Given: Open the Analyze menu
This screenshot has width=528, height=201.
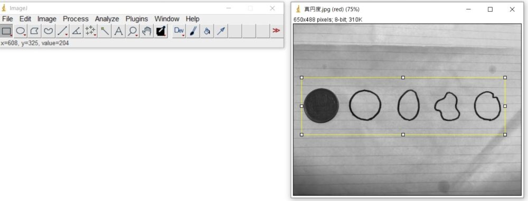Looking at the screenshot, I should click(107, 19).
